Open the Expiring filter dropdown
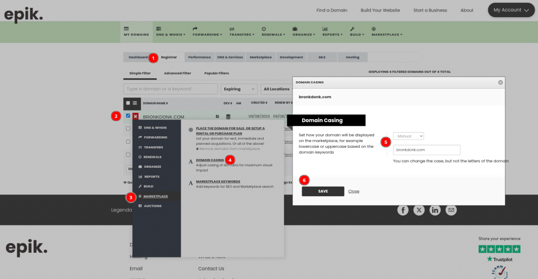The width and height of the screenshot is (538, 279). point(239,89)
